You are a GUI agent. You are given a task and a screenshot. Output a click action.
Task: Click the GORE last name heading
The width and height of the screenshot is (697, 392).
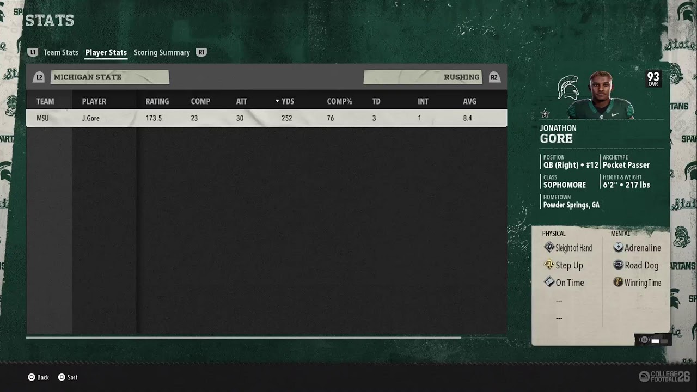[x=556, y=138]
